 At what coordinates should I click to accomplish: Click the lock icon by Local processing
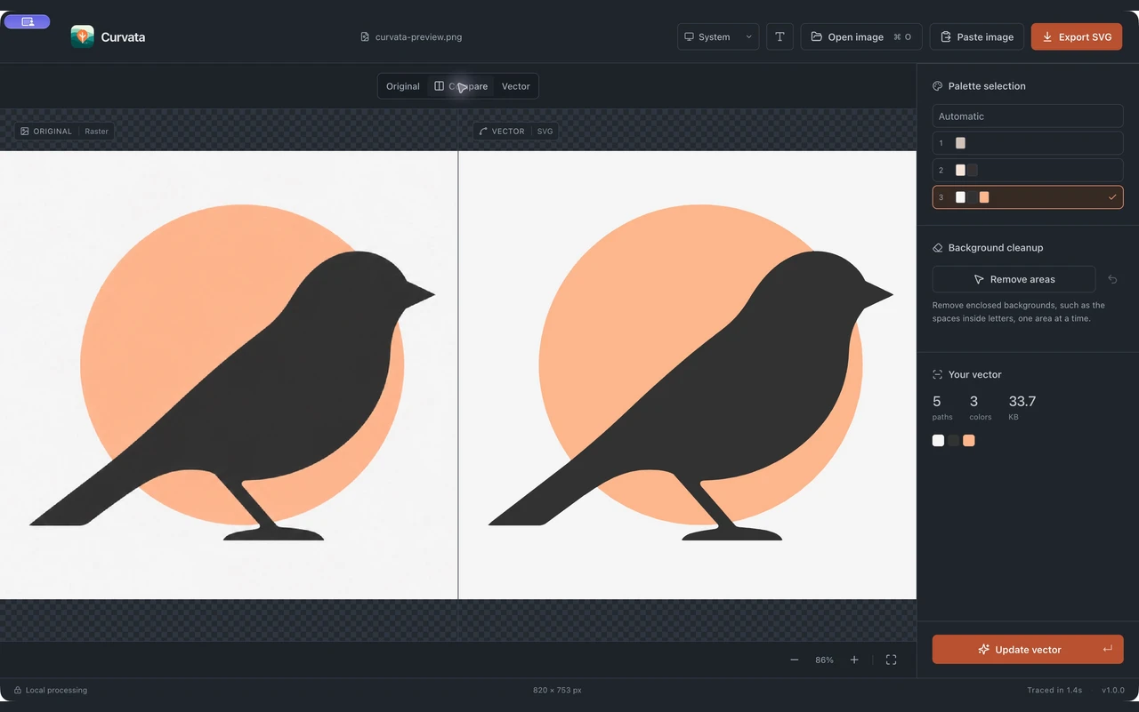tap(18, 690)
